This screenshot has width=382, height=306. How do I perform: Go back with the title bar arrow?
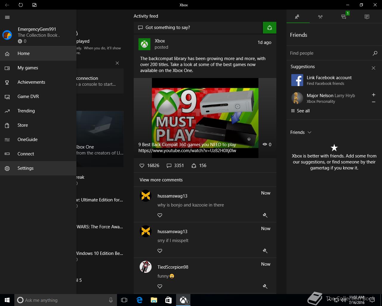pos(7,5)
